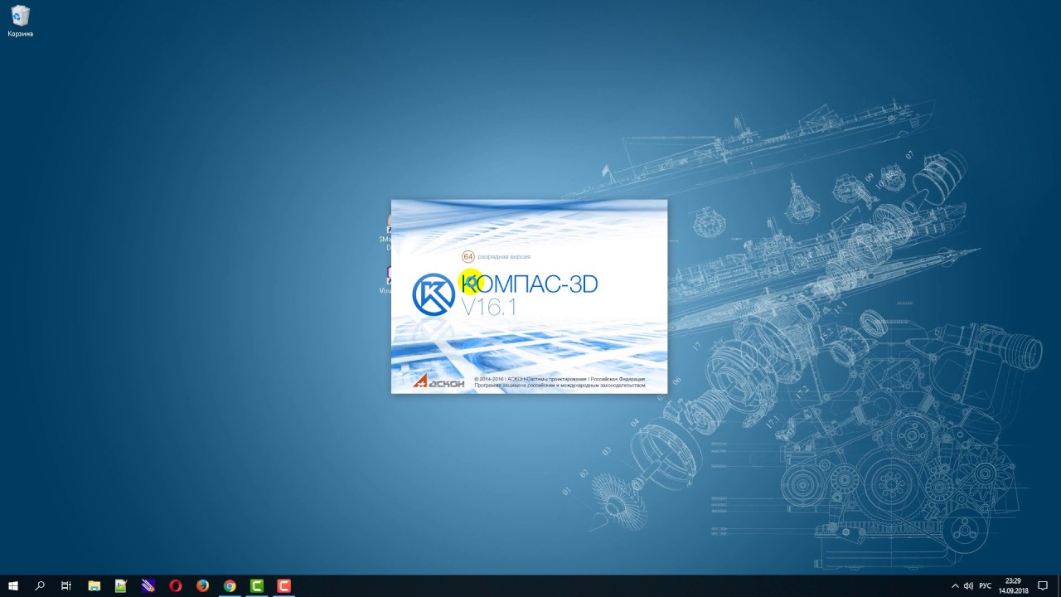Select the SMa desktop shortcut behind splash
The image size is (1061, 597).
click(386, 232)
